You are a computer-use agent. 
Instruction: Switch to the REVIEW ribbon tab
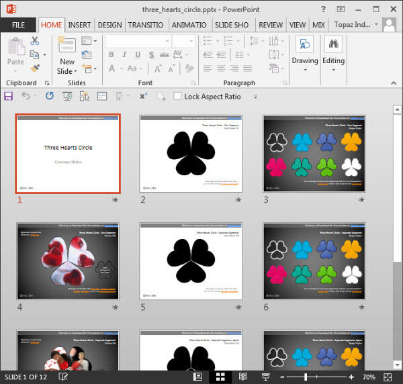click(271, 25)
